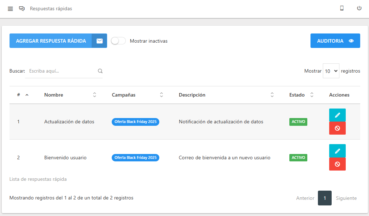Click the eye icon inside the Auditoria button
Image resolution: width=369 pixels, height=216 pixels.
coord(351,41)
